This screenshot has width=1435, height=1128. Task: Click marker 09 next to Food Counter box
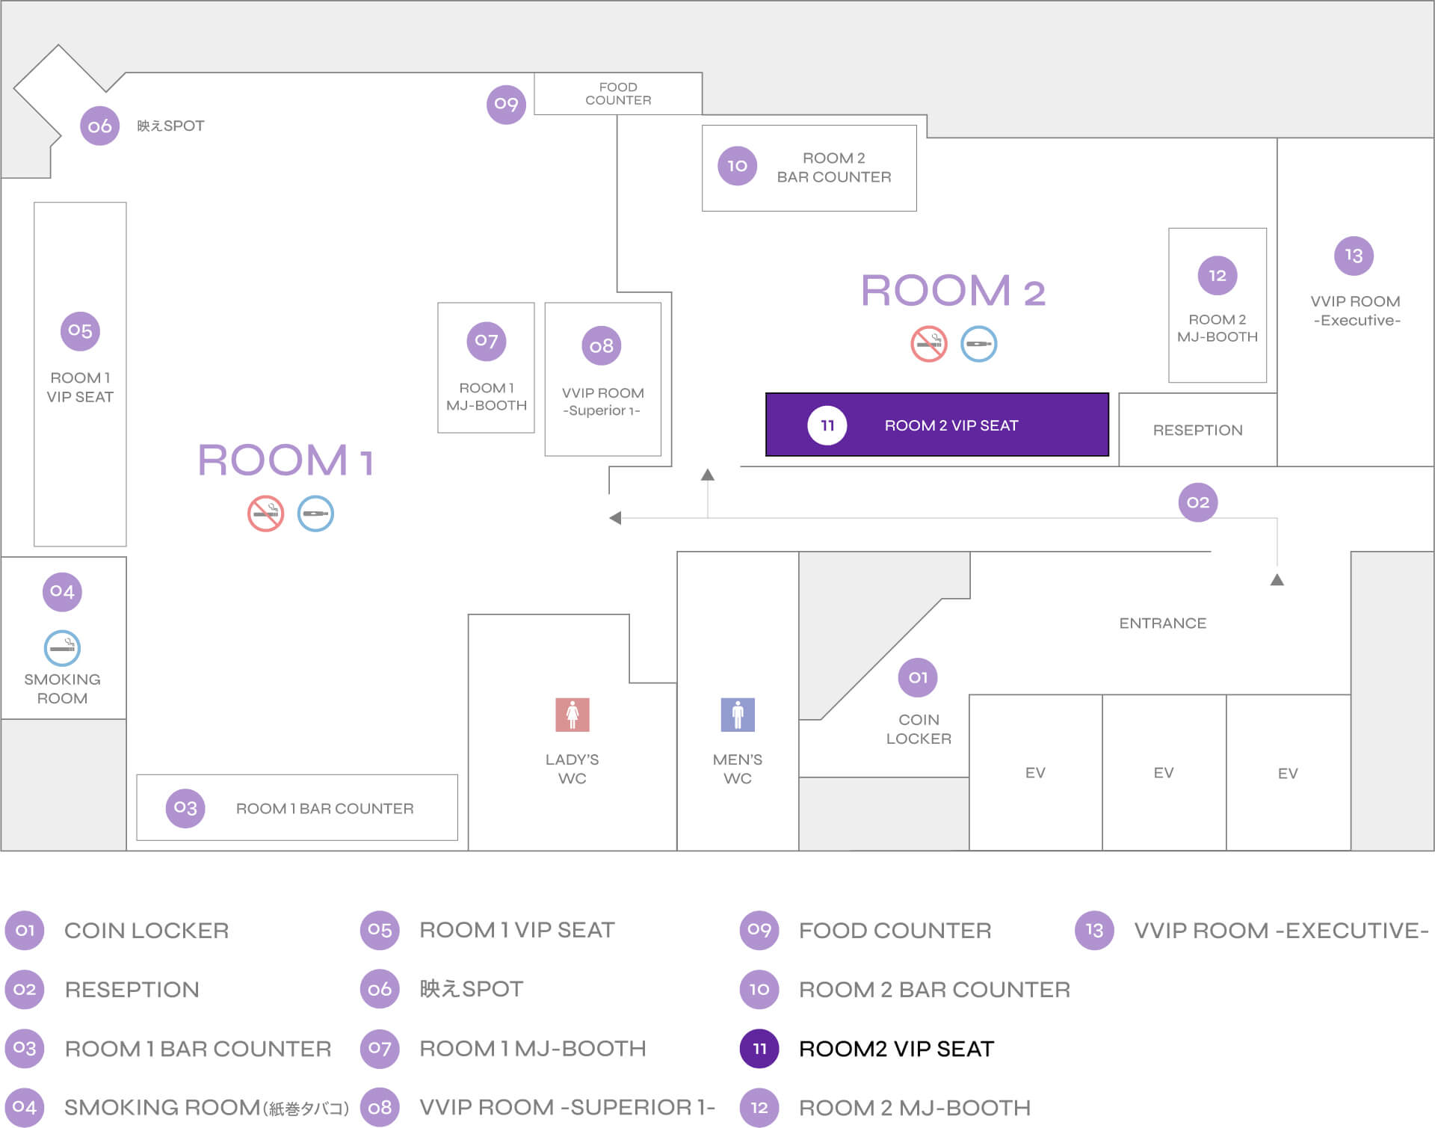coord(506,104)
